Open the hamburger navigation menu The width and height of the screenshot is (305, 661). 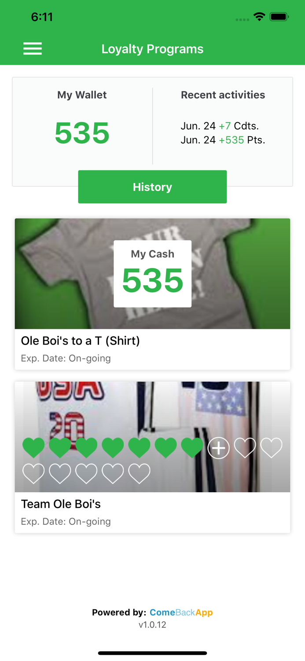(x=32, y=48)
